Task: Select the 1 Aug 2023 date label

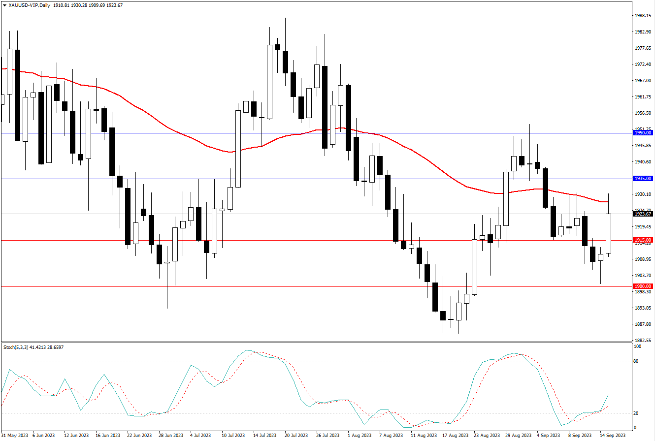Action: click(359, 436)
